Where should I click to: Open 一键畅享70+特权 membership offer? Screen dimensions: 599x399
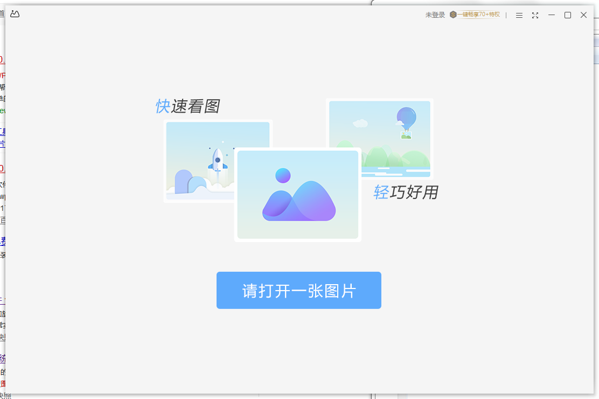[479, 15]
